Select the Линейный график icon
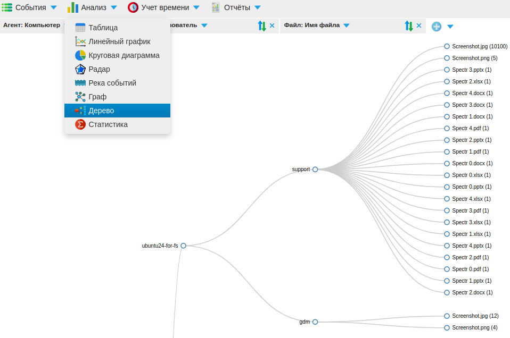Screen dimensions: 510x338 (x=80, y=41)
